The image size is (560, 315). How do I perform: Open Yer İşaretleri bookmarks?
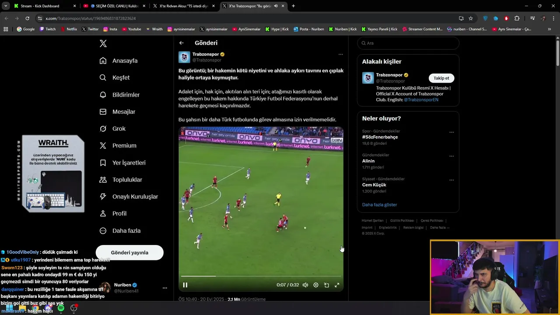pyautogui.click(x=122, y=163)
